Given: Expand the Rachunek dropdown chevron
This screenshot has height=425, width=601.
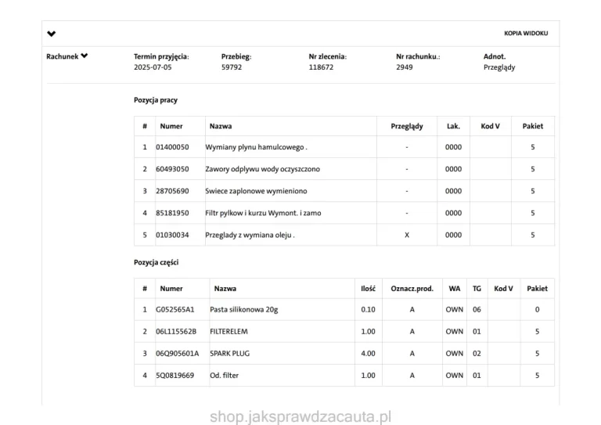Looking at the screenshot, I should coord(85,56).
